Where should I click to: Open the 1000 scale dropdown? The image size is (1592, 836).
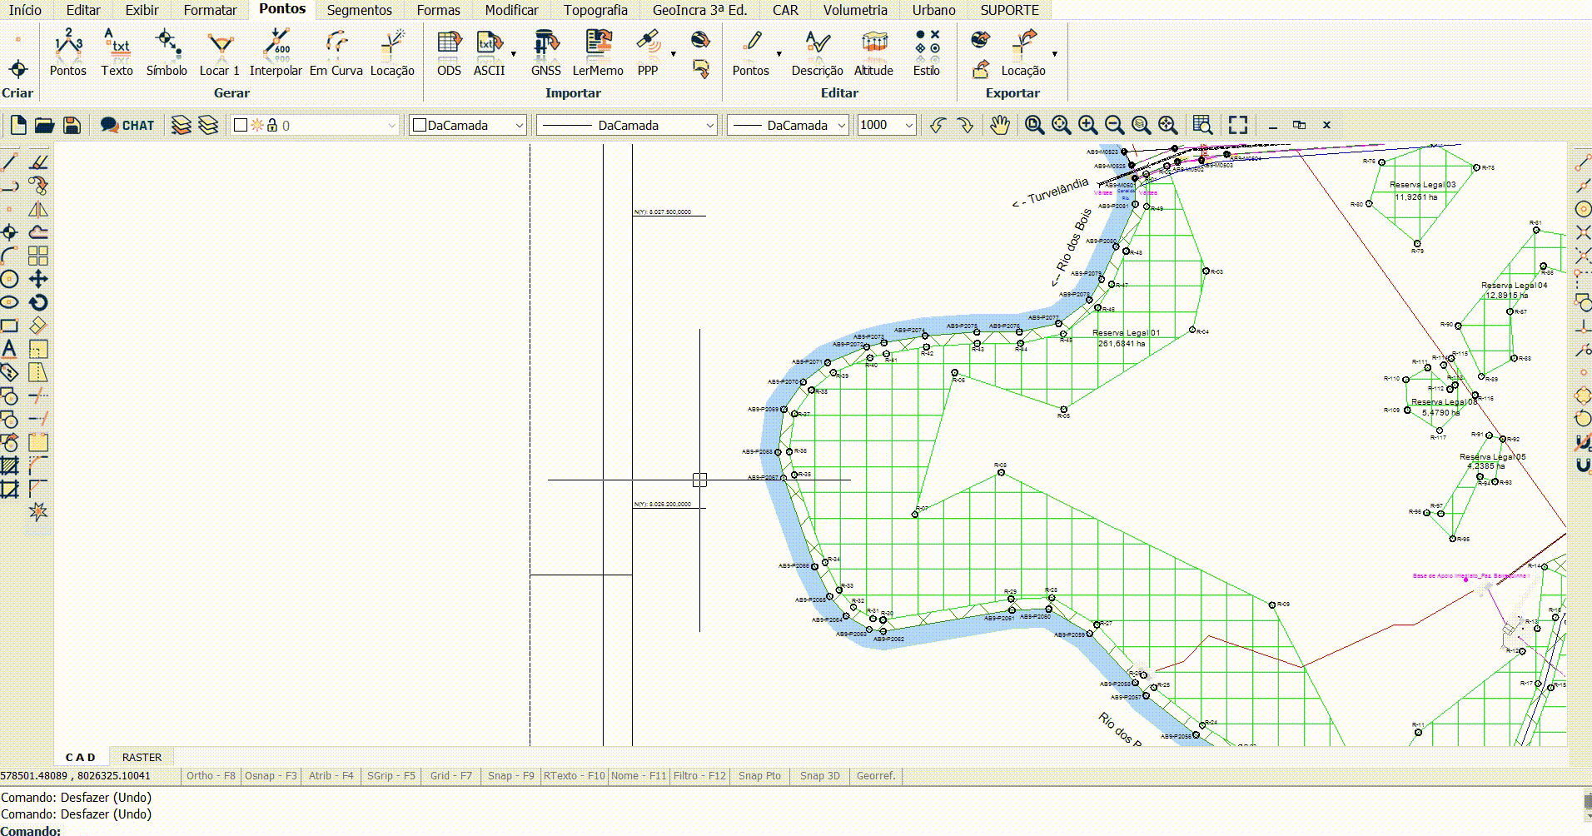tap(908, 125)
